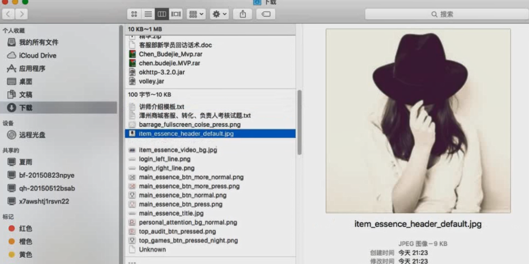Viewport: 529px width, 264px height.
Task: Select 桌面 in the sidebar
Action: (25, 81)
